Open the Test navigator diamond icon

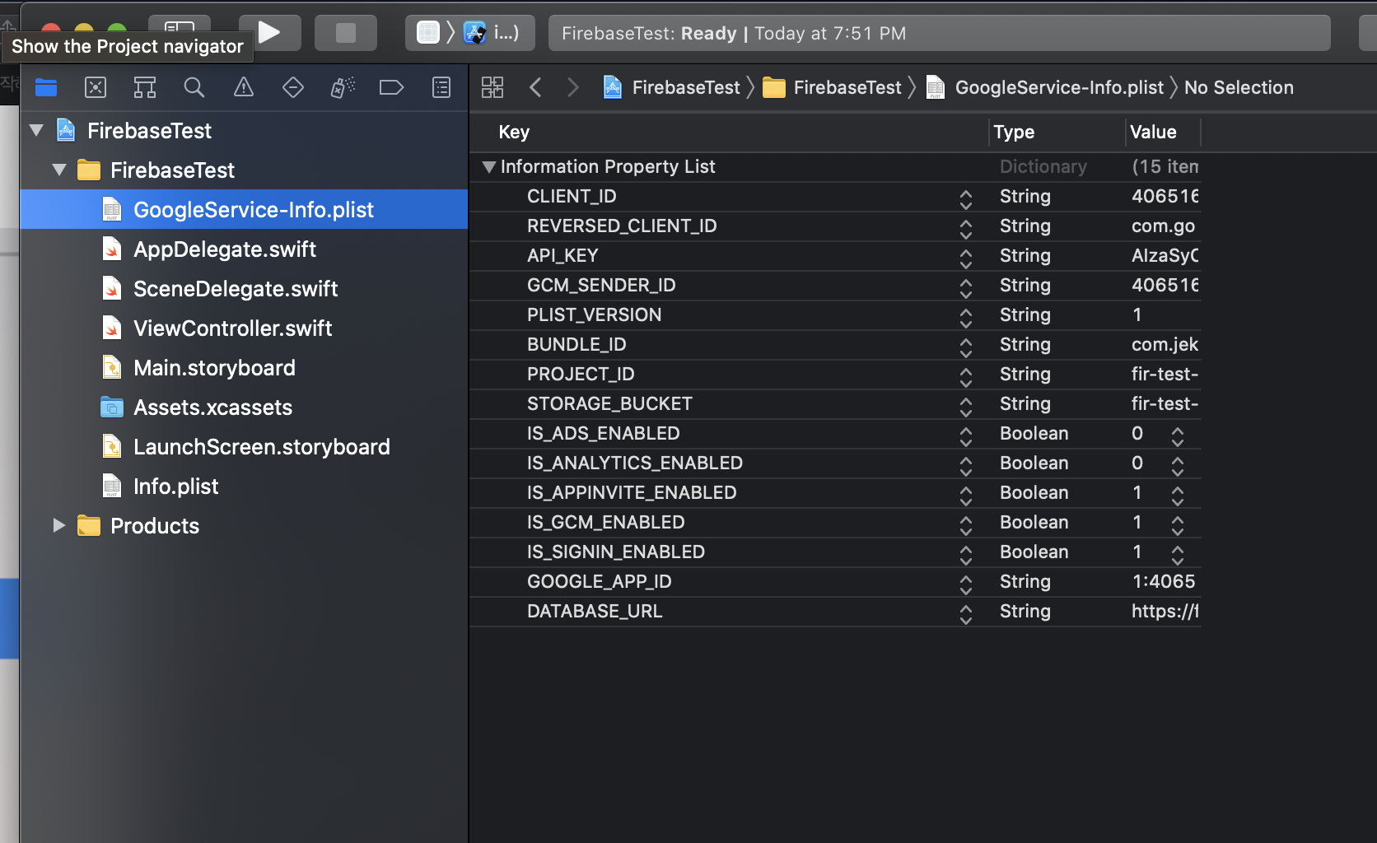coord(293,87)
